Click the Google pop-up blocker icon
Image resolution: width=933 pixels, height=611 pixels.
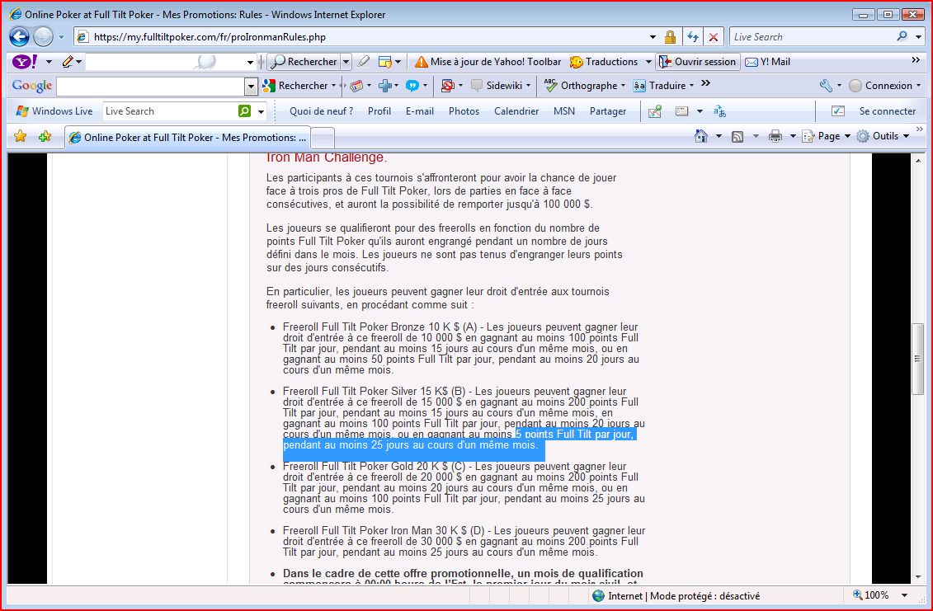(x=448, y=86)
